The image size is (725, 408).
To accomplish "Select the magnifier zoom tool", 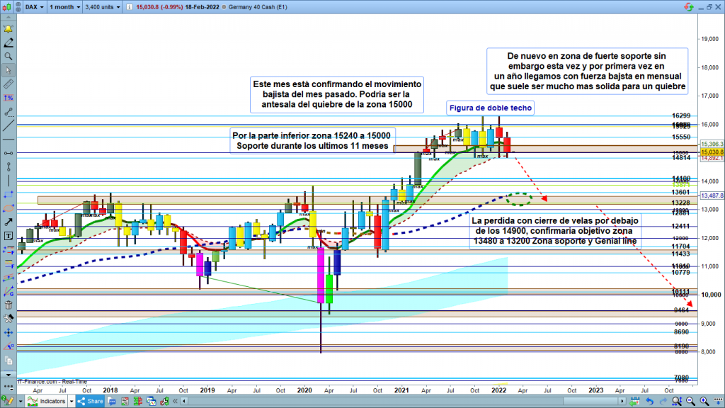I will tap(8, 56).
